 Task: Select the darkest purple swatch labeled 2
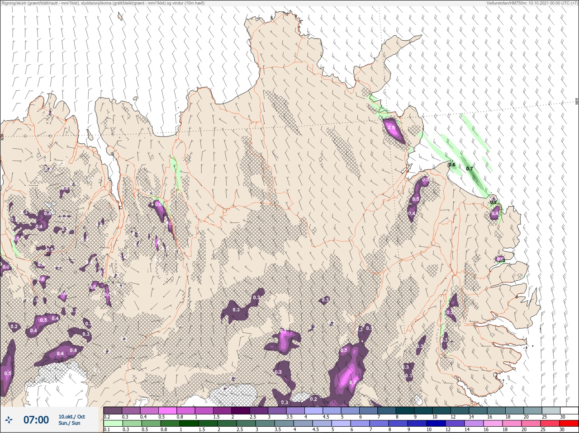click(241, 410)
